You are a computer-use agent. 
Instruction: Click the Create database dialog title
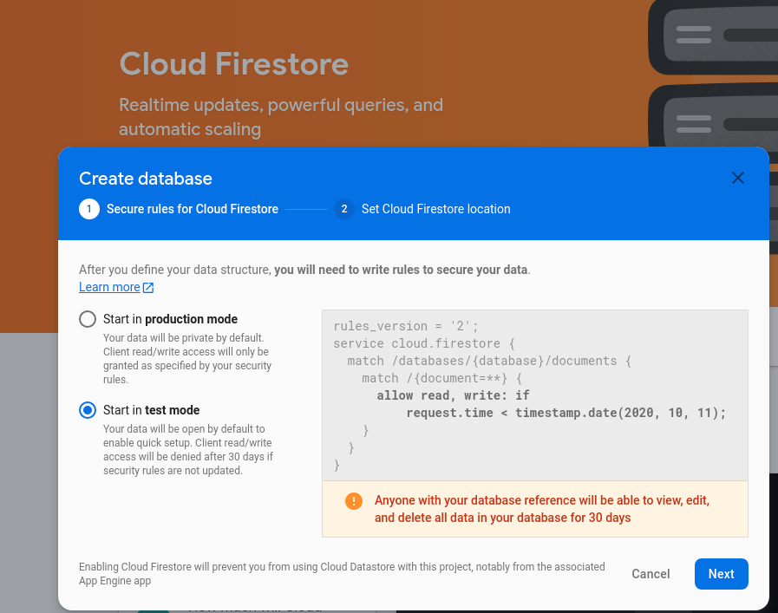146,179
